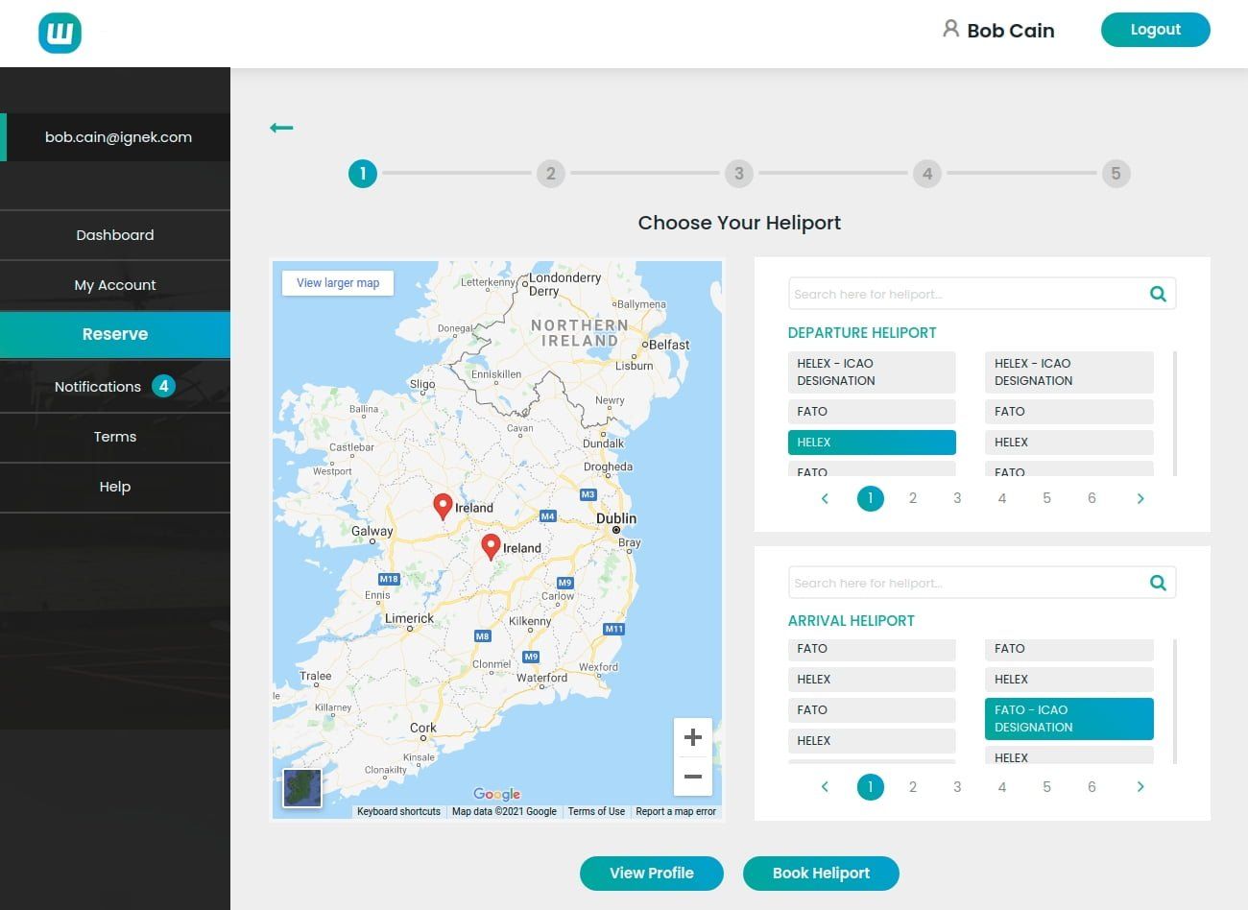The height and width of the screenshot is (910, 1248).
Task: Click the arrival heliport search input field
Action: click(x=960, y=583)
